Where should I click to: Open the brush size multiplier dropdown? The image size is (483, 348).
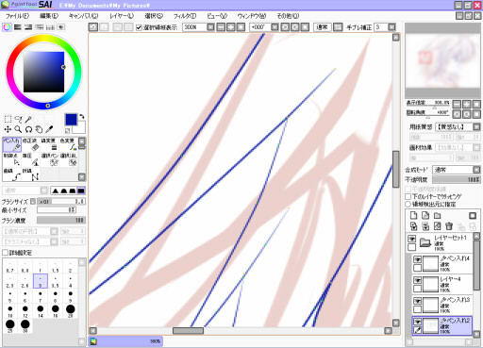tap(33, 202)
